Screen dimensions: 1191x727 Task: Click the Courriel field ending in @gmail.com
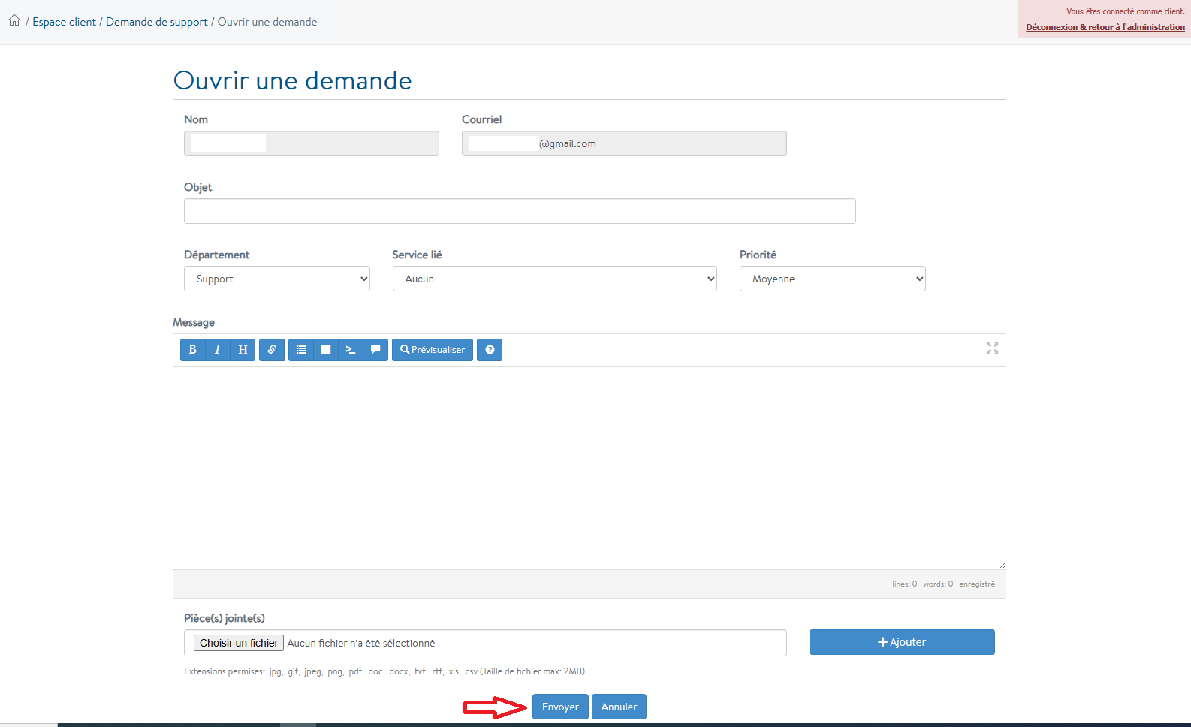(624, 143)
